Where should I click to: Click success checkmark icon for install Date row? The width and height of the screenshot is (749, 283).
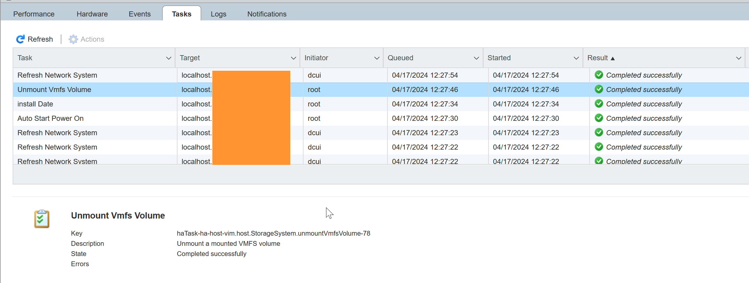click(x=599, y=103)
